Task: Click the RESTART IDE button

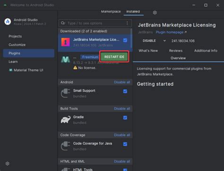Action: click(114, 57)
